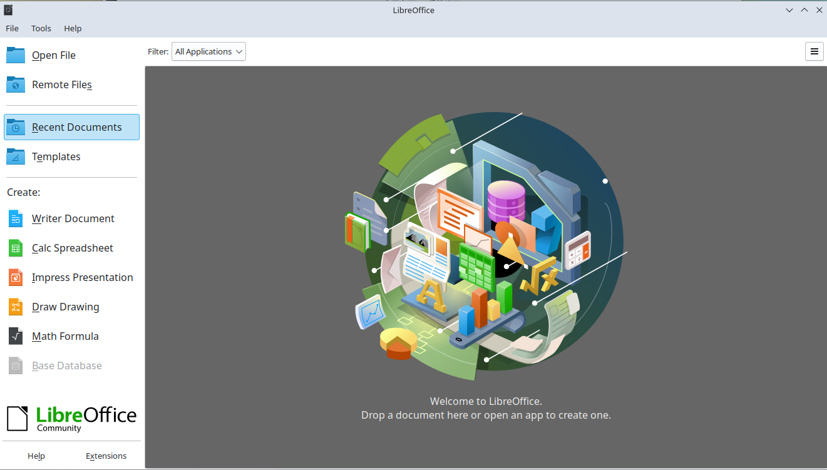Click the LibreOffice welcome illustration
The height and width of the screenshot is (470, 827).
coord(487,247)
